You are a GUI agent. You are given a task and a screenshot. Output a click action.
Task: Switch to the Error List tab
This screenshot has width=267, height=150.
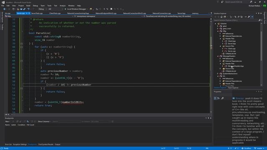click(8, 145)
